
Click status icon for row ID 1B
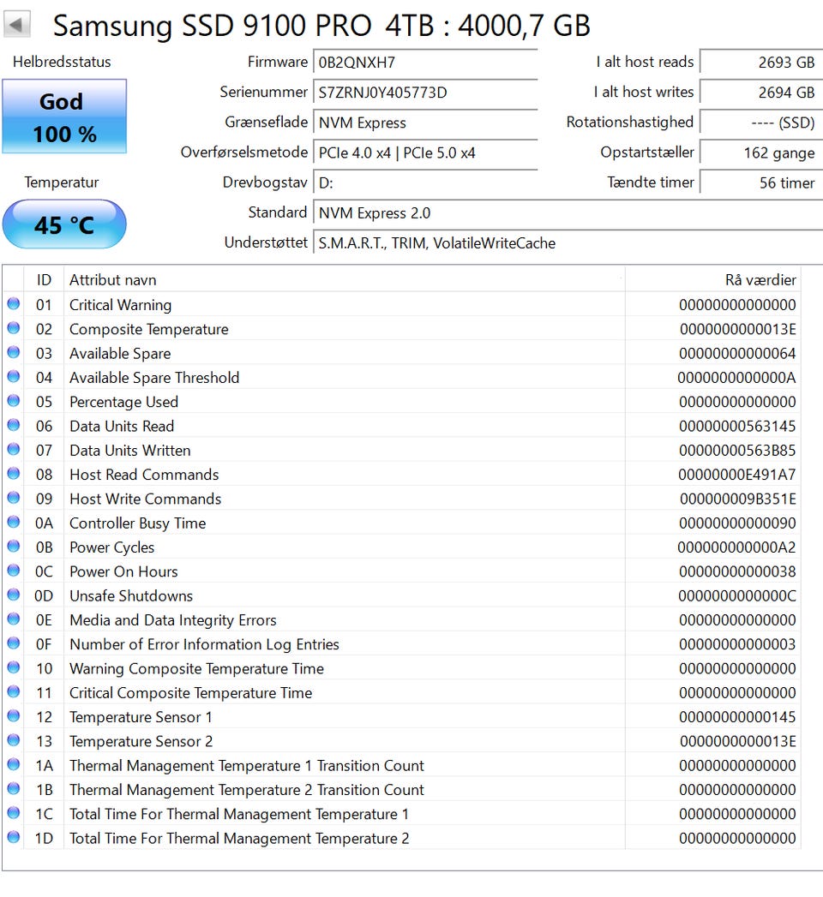point(13,788)
